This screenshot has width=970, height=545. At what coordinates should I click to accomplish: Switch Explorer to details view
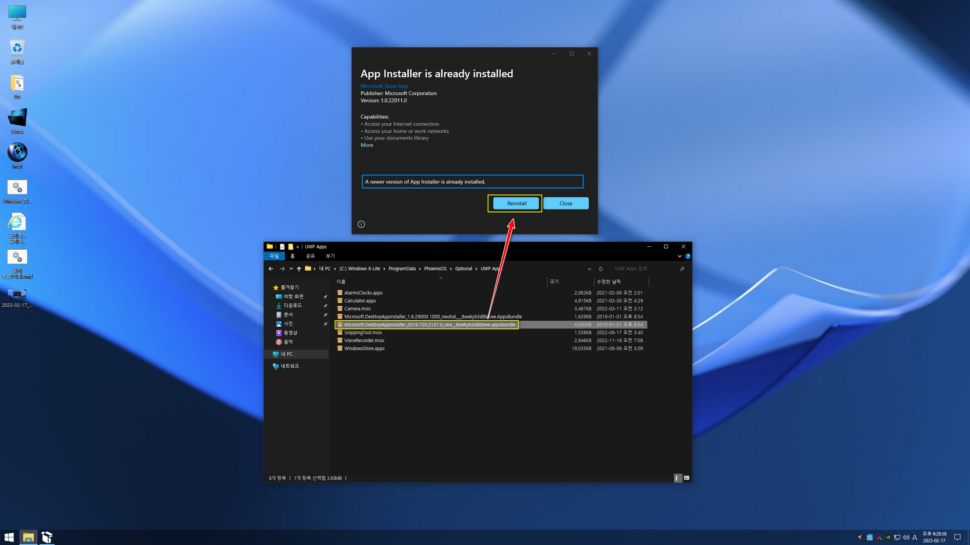677,478
